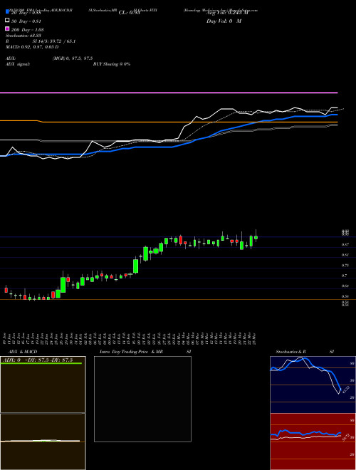Image resolution: width=356 pixels, height=470 pixels.
Task: Click the blue 20 Day EMA legend swatch
Action: click(x=7, y=11)
